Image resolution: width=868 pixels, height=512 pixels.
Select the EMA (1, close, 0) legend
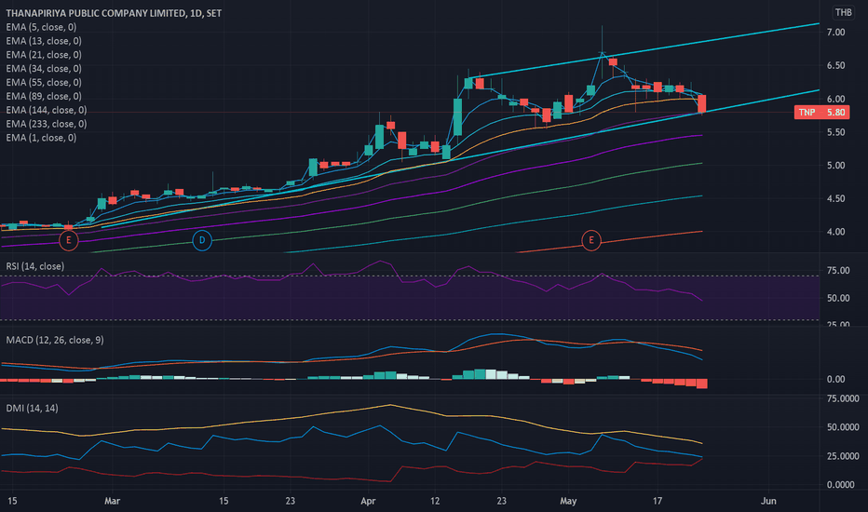(x=41, y=138)
